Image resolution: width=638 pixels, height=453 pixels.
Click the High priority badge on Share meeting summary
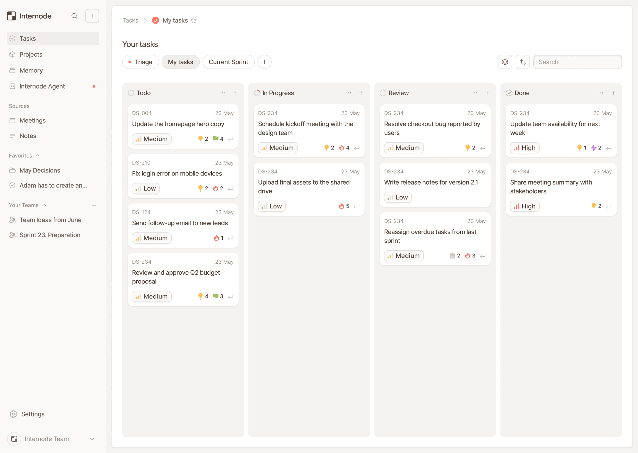click(x=525, y=206)
